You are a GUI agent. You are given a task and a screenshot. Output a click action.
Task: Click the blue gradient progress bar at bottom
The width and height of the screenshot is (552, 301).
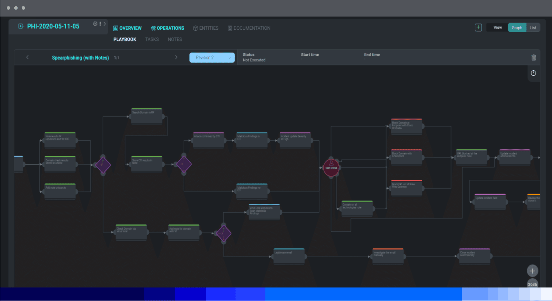tap(276, 294)
